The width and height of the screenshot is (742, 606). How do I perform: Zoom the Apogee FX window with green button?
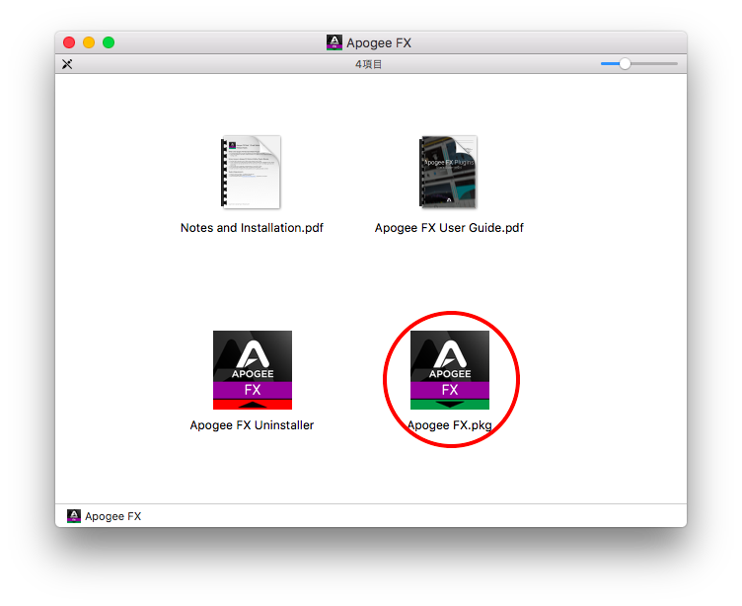(x=109, y=42)
